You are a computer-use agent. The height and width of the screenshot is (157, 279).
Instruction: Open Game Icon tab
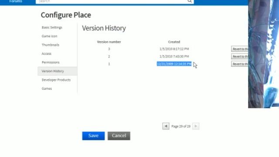[49, 36]
